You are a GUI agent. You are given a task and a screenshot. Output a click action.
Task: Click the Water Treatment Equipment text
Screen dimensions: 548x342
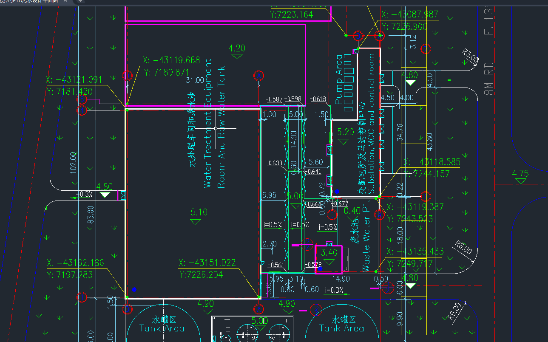pos(207,123)
